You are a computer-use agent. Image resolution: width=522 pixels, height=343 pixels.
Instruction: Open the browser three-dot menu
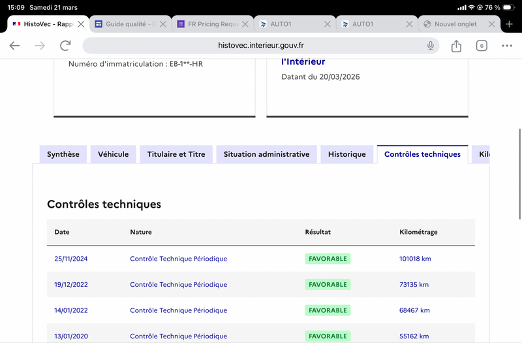coord(507,46)
